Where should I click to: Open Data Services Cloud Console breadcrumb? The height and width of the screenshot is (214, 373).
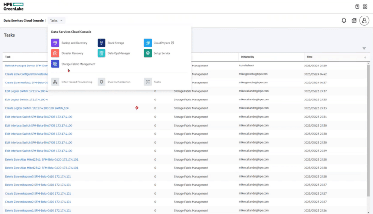(x=23, y=21)
